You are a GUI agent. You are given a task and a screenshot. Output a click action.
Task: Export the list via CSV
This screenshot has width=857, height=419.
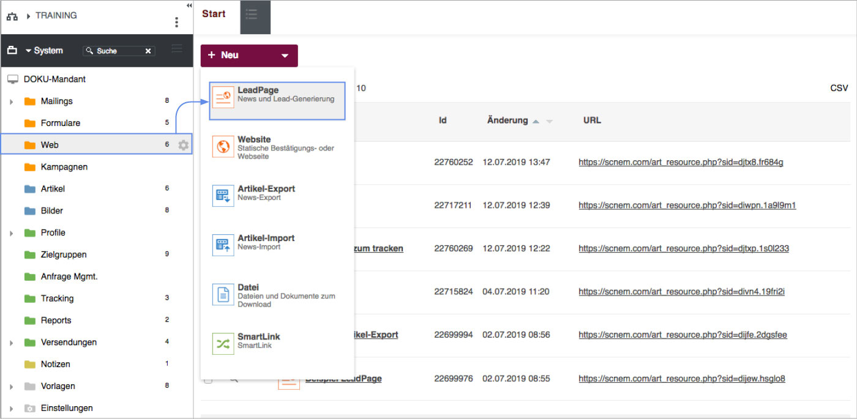pyautogui.click(x=839, y=88)
